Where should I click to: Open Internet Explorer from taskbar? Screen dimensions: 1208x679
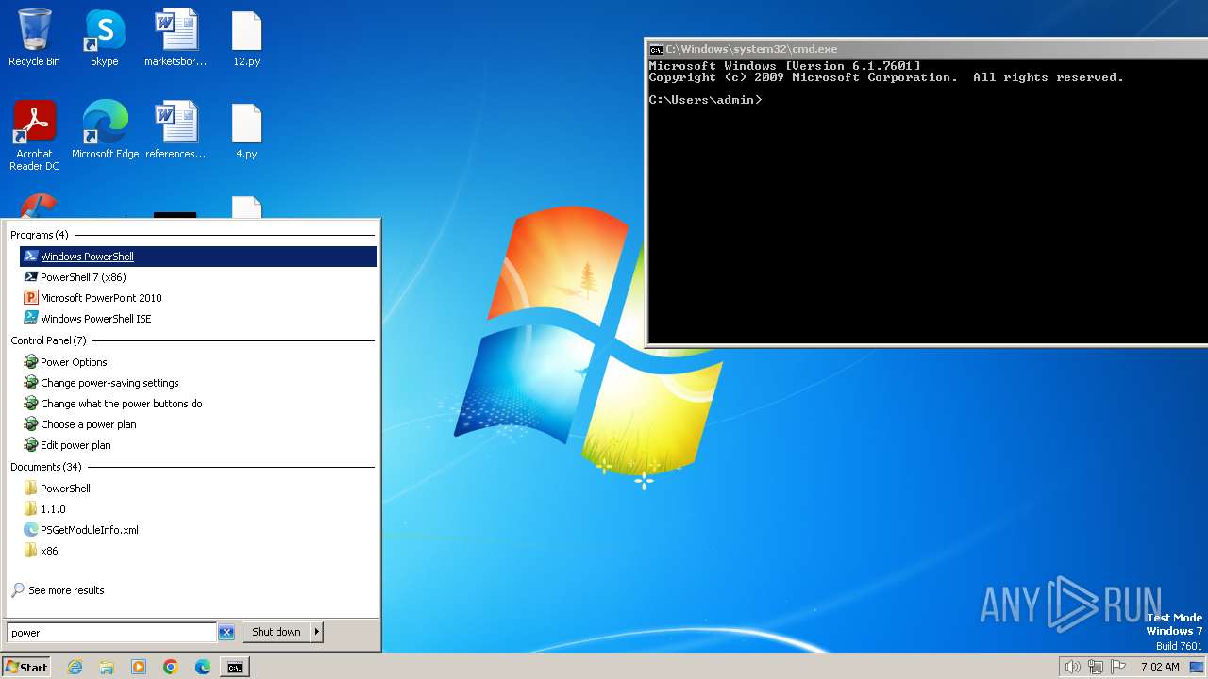(75, 667)
